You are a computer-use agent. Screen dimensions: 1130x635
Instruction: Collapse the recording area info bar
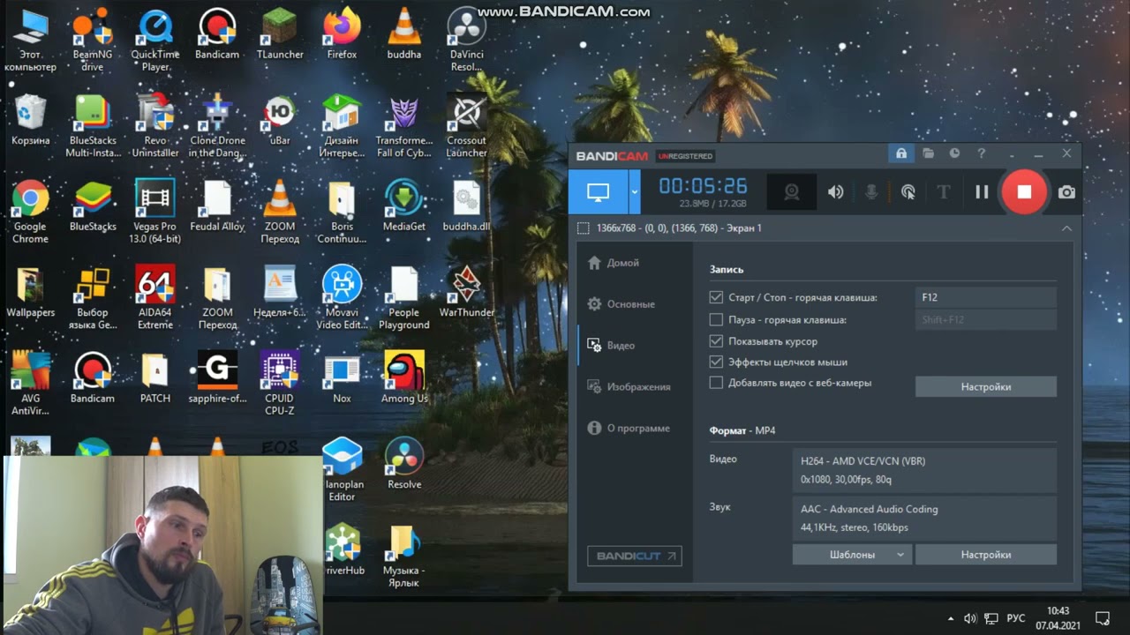1066,228
